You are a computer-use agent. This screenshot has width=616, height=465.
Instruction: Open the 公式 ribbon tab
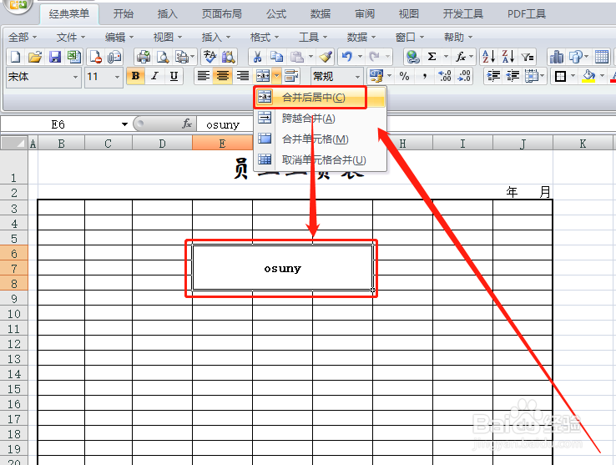click(x=276, y=13)
